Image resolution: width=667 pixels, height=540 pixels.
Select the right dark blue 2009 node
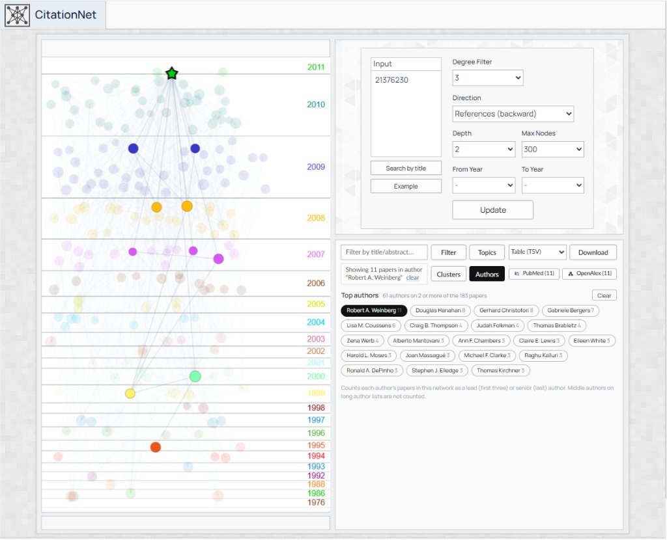click(195, 148)
